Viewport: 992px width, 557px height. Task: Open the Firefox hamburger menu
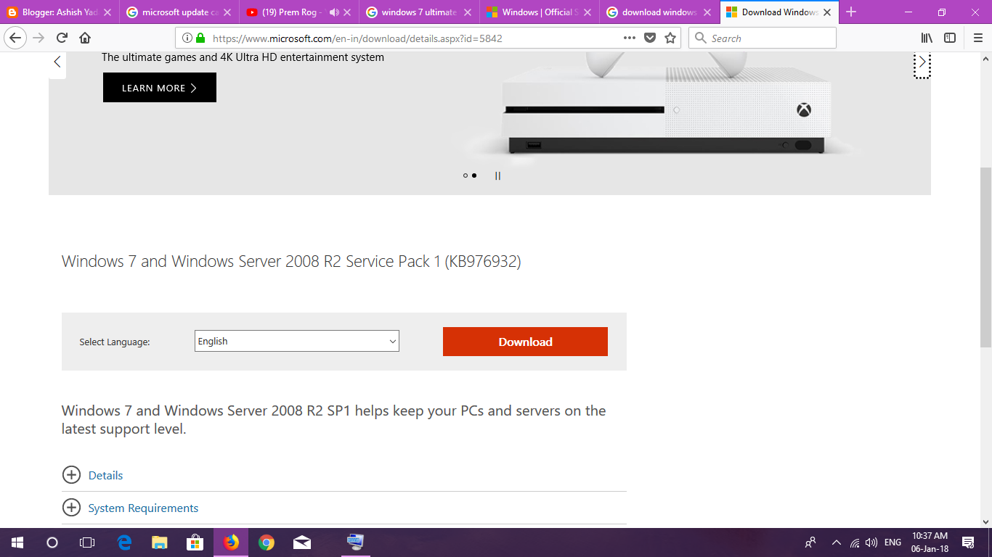point(978,38)
